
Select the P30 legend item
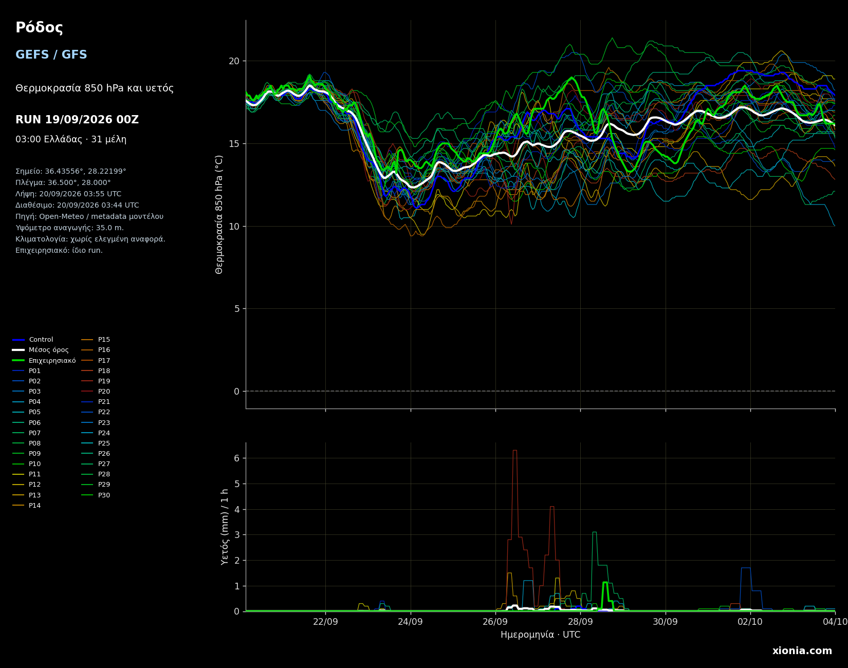pos(96,495)
